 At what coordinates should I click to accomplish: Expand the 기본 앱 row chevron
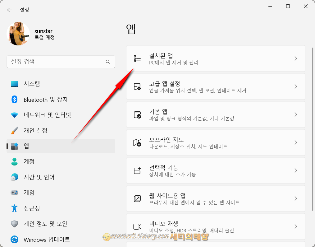[296, 114]
